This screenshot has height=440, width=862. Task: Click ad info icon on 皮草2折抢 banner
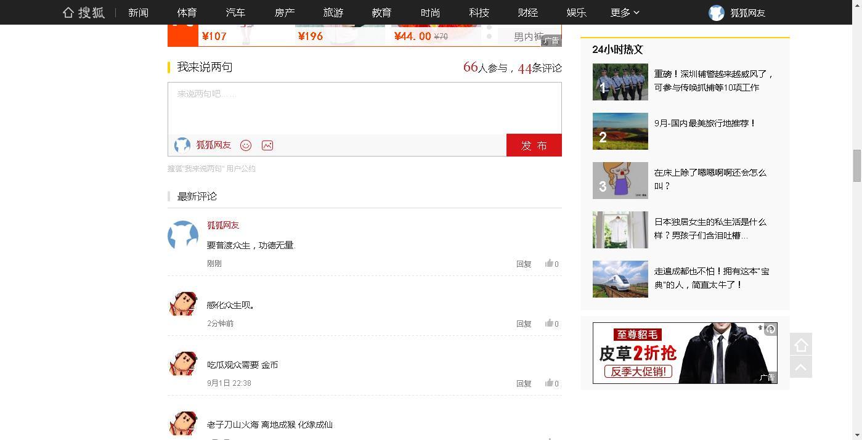click(770, 330)
